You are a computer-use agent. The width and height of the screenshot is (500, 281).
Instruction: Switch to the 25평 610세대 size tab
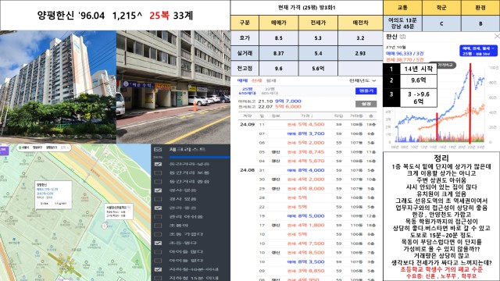point(247,91)
